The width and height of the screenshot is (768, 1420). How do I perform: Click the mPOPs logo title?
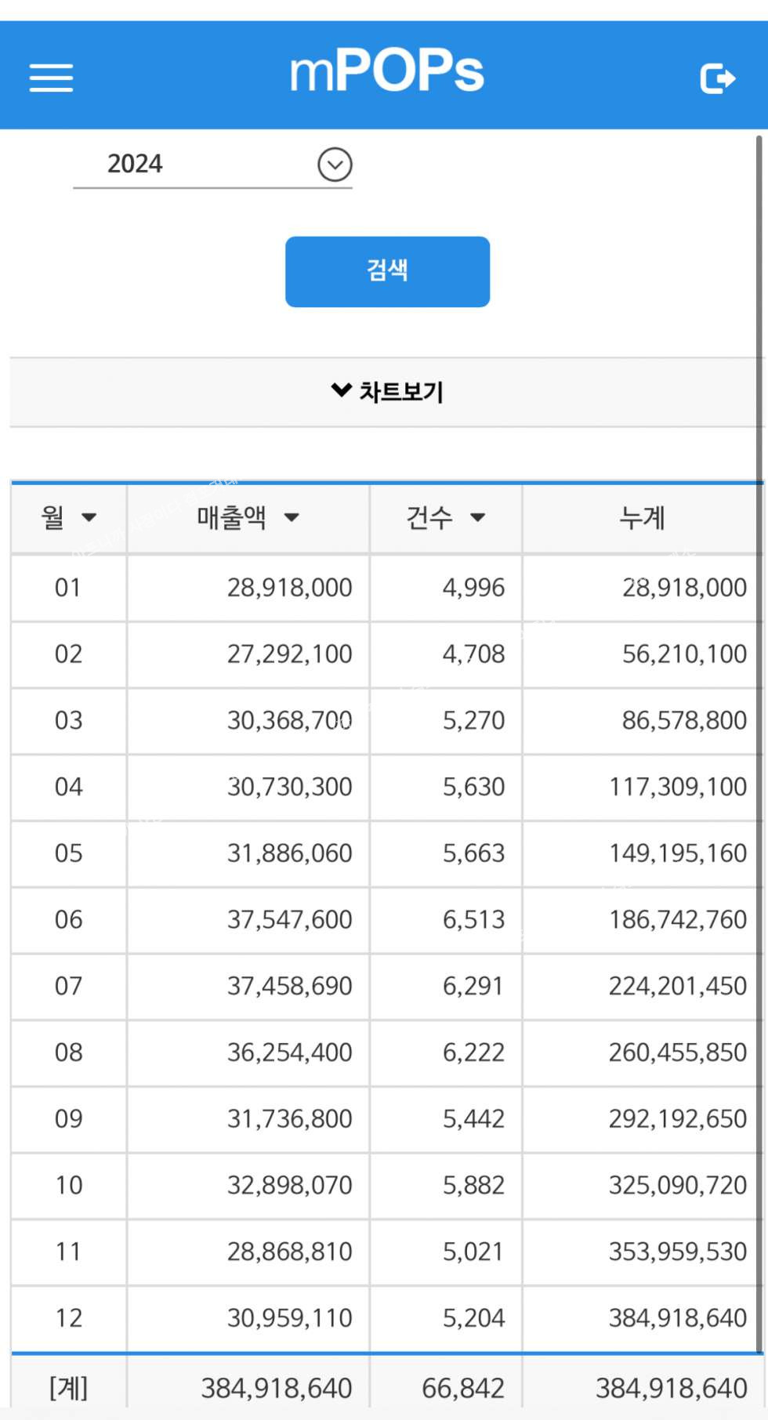[x=387, y=72]
